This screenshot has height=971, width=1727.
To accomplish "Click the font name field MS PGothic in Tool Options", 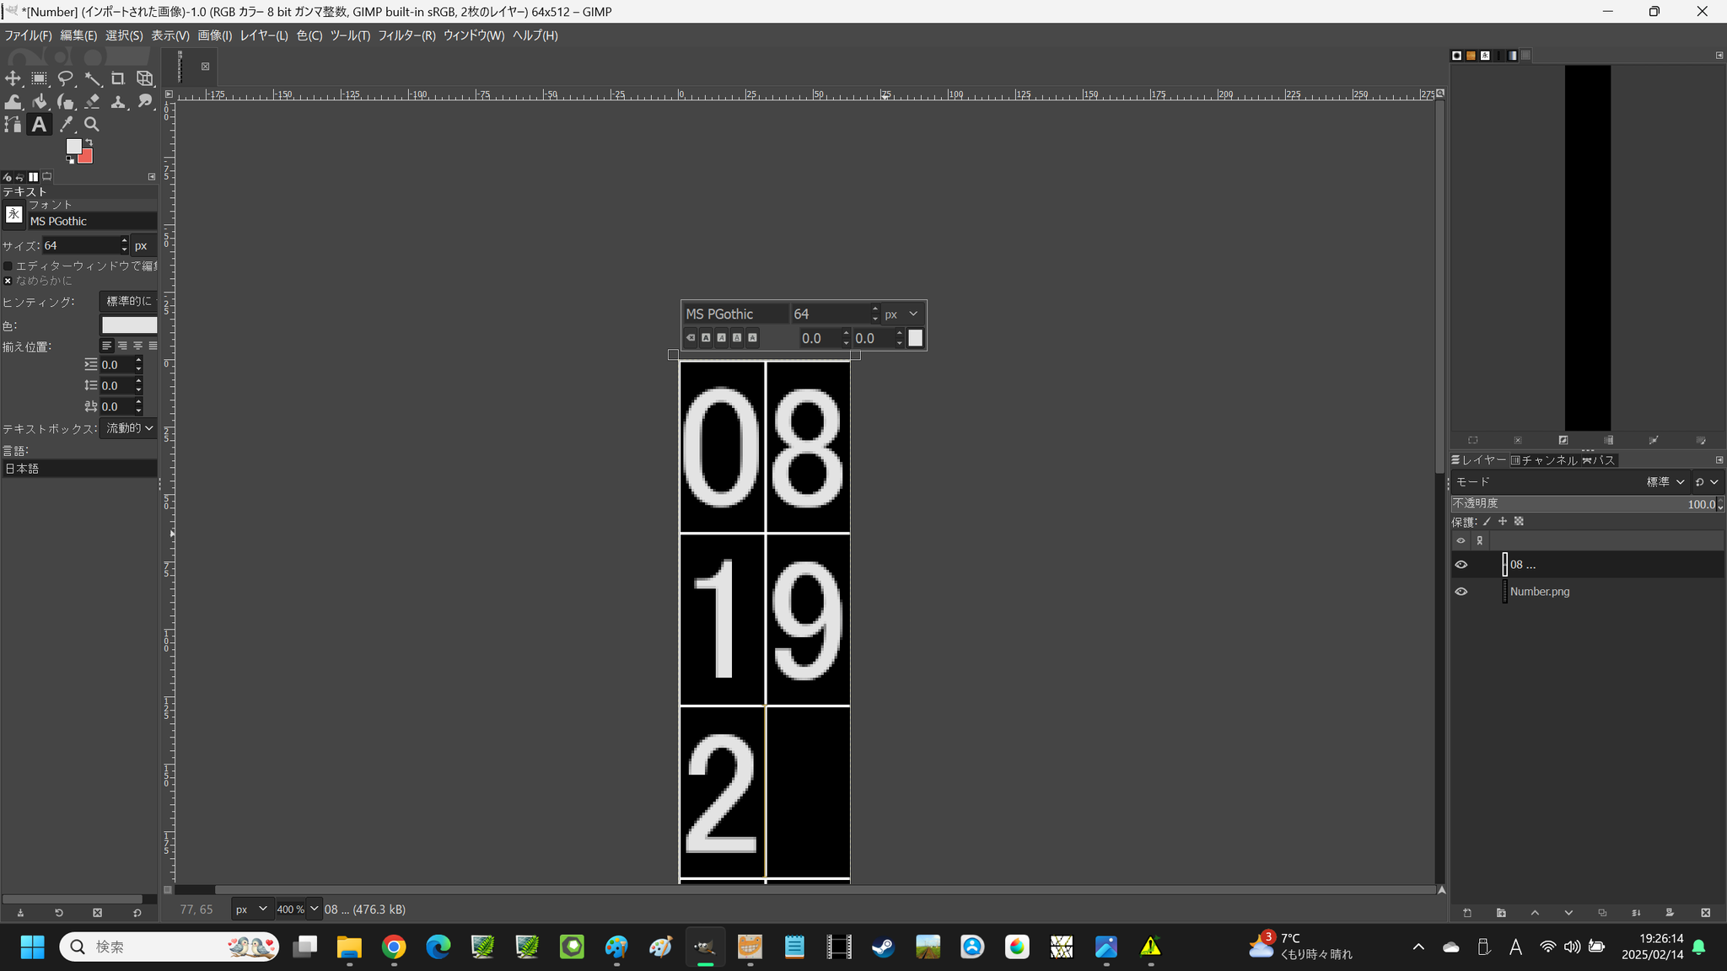I will coord(93,222).
